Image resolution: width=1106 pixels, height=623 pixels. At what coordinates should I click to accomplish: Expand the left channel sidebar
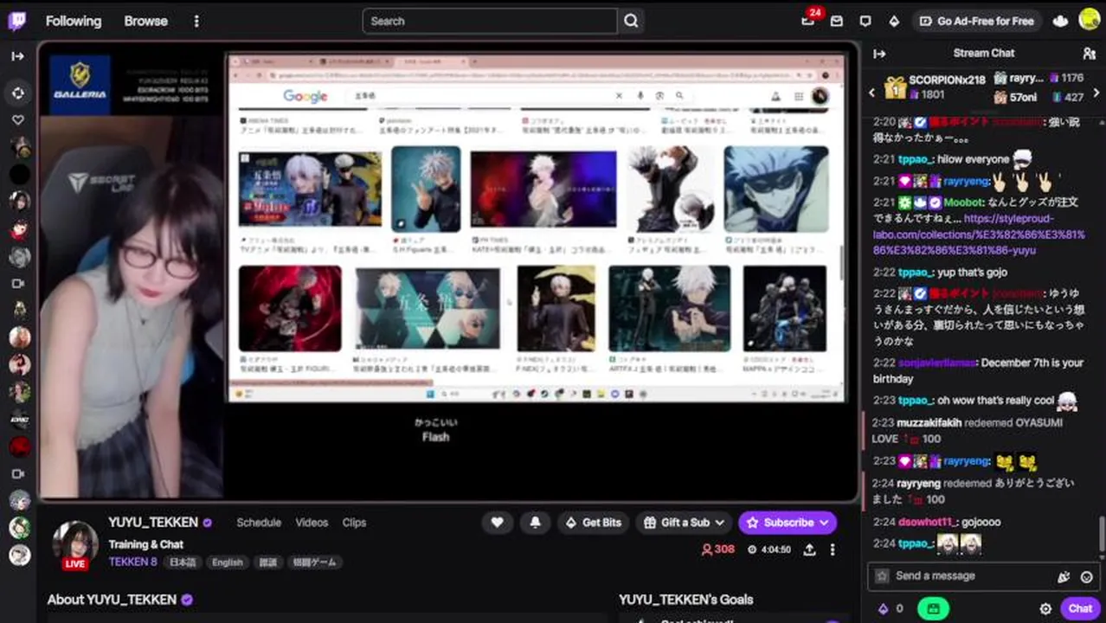click(x=18, y=56)
